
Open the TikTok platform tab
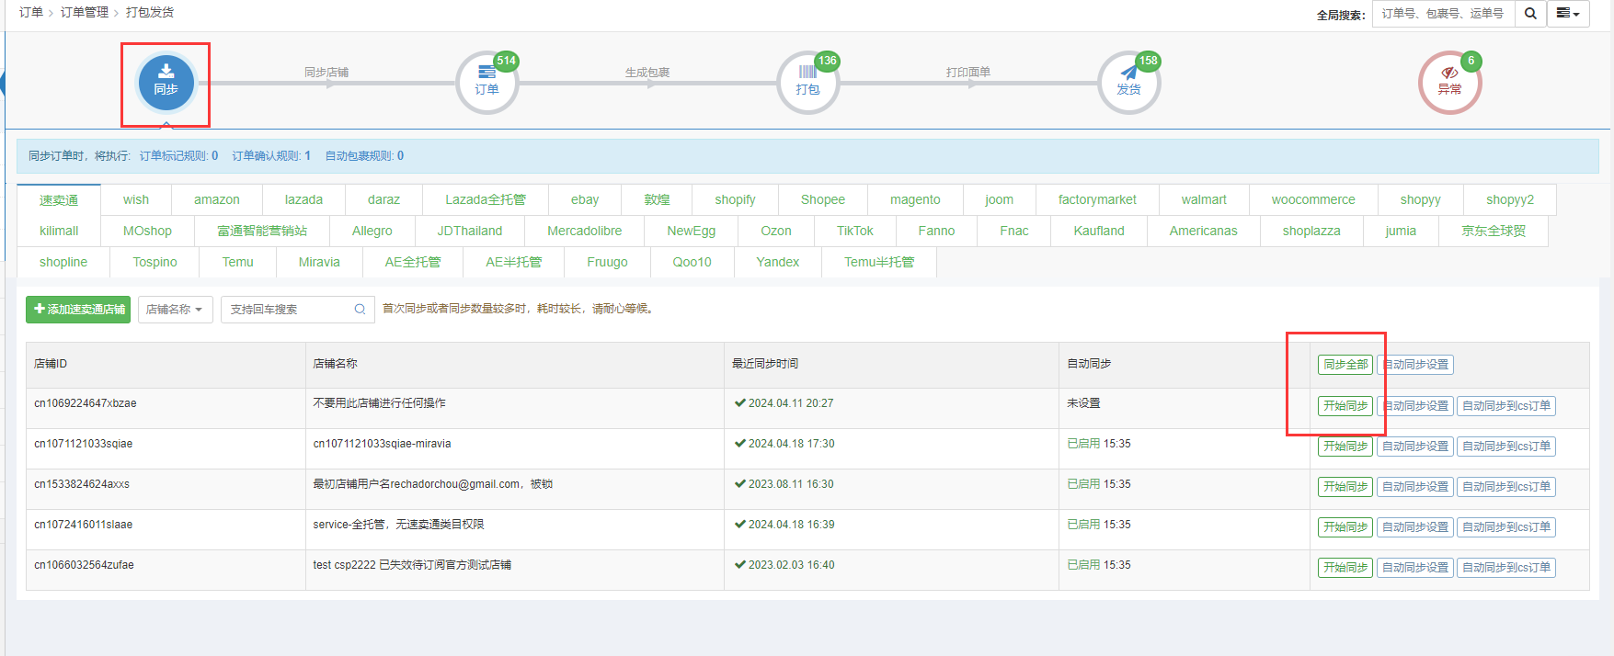pyautogui.click(x=855, y=231)
